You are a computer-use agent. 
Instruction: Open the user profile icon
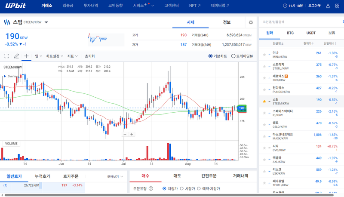click(x=328, y=6)
